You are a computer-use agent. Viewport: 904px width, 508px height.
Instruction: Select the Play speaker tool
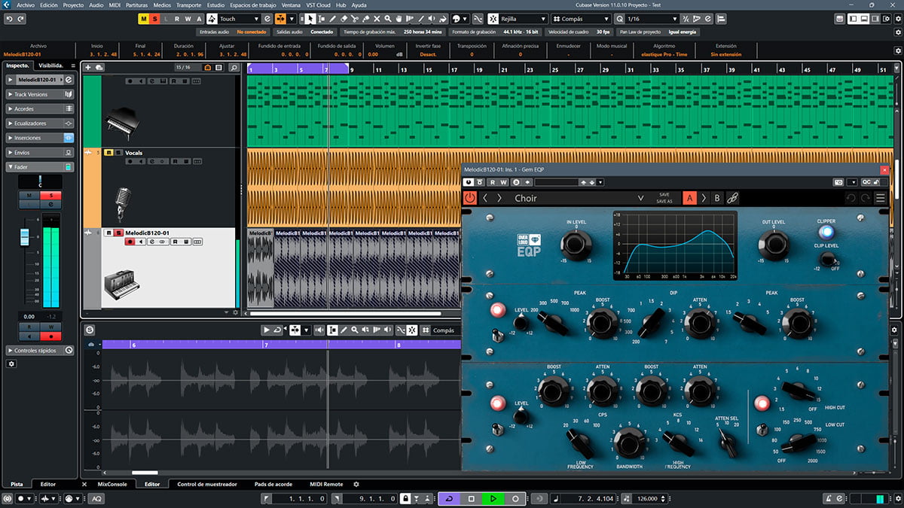pyautogui.click(x=432, y=18)
